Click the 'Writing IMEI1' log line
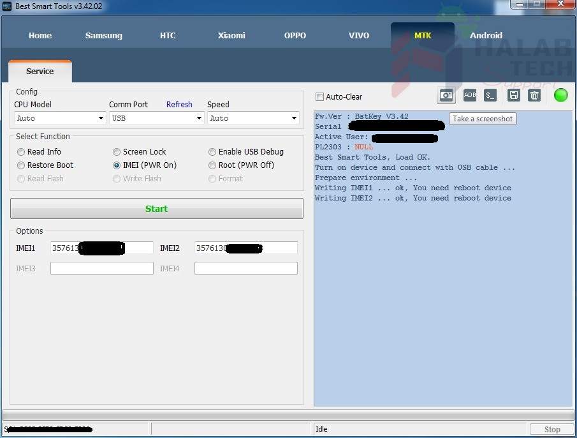577x438 pixels. click(413, 188)
